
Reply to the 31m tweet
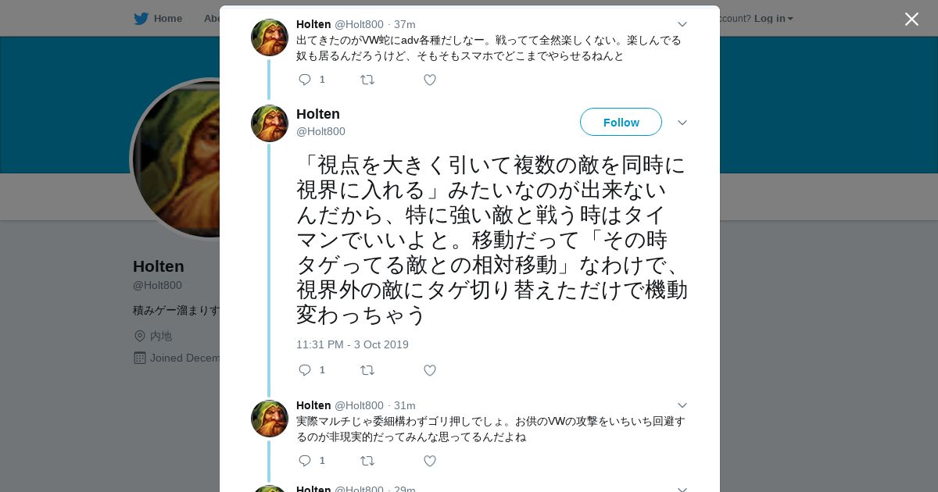pos(305,461)
